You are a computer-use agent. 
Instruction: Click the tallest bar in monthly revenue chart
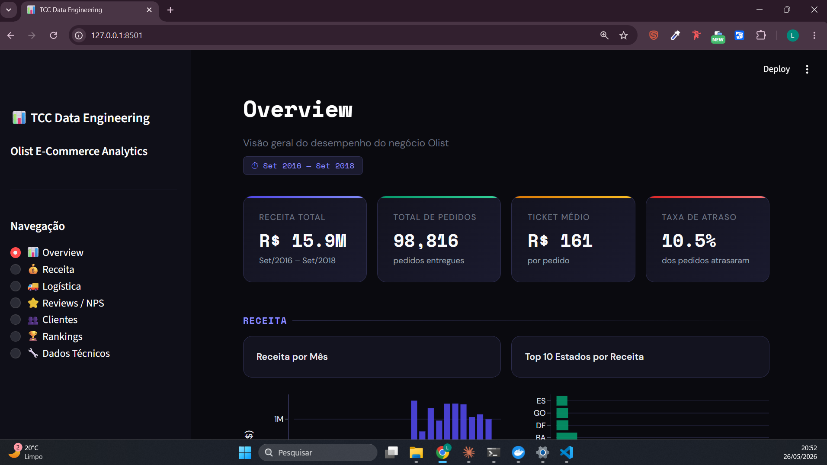click(x=414, y=420)
